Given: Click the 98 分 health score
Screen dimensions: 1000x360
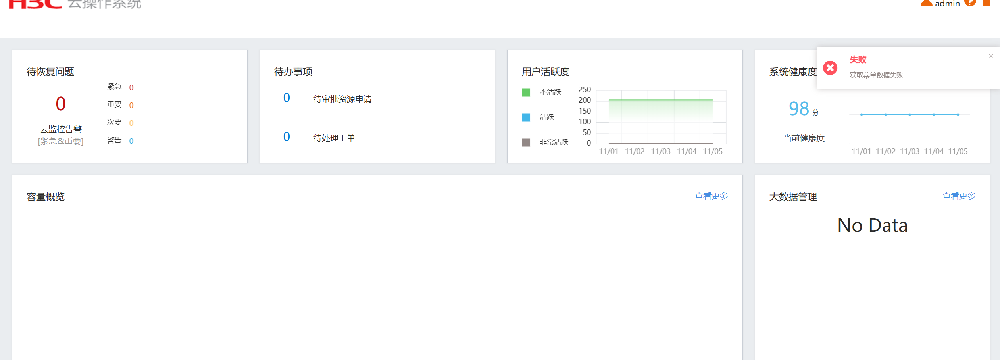Looking at the screenshot, I should pos(799,109).
